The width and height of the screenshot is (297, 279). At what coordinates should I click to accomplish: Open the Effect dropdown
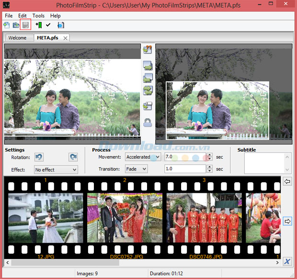coord(56,169)
